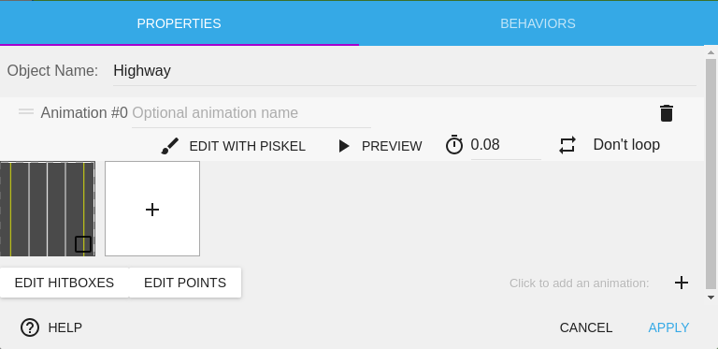
Task: Add a new sprite frame tile
Action: [152, 209]
